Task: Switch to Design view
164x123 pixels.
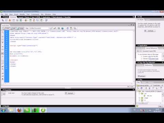Action: (x=20, y=28)
